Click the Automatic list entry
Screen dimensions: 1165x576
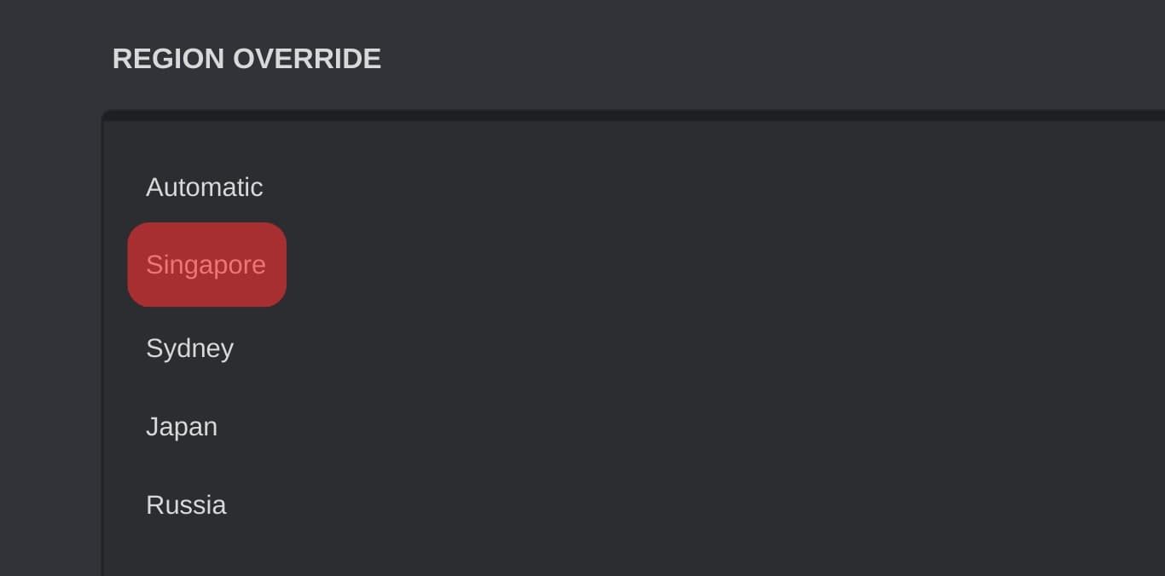coord(205,187)
